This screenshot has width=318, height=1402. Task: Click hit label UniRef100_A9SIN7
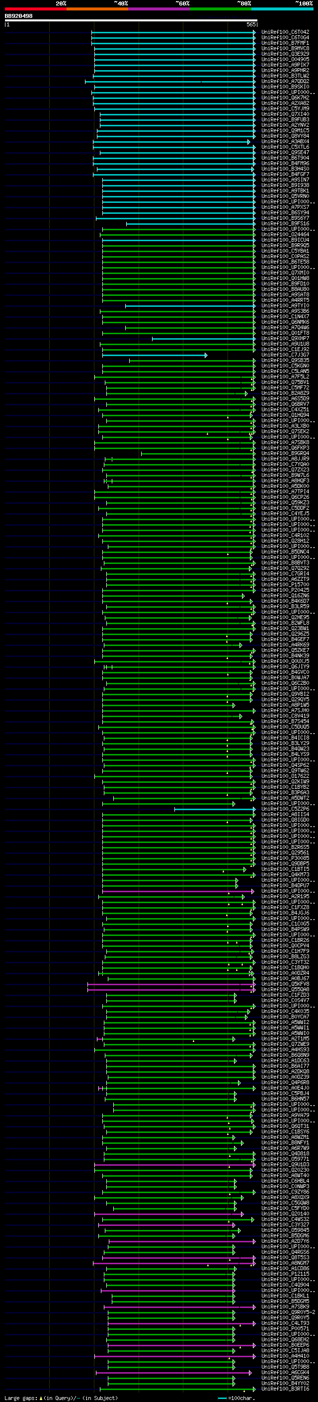pos(285,180)
